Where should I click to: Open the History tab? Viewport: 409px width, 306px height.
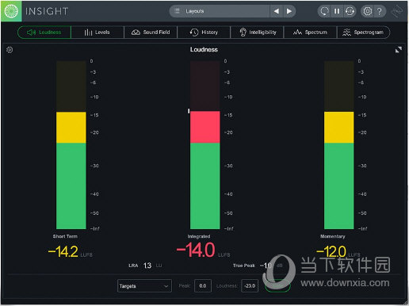point(204,33)
